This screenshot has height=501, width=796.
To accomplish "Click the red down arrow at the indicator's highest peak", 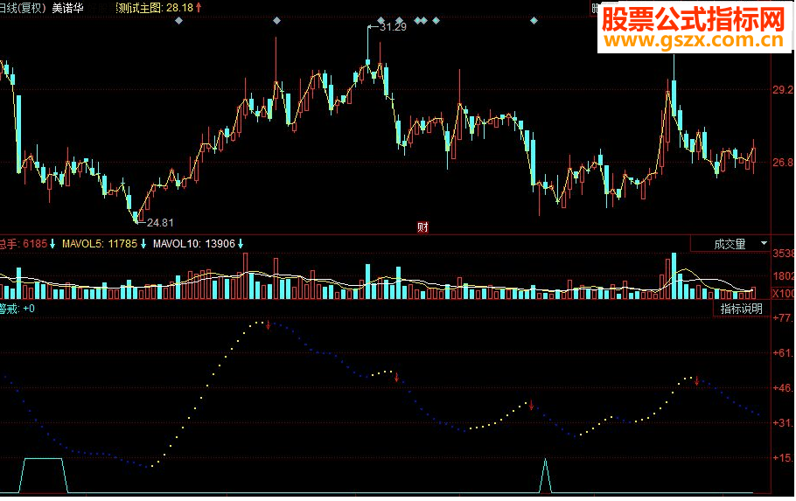I will tap(268, 325).
